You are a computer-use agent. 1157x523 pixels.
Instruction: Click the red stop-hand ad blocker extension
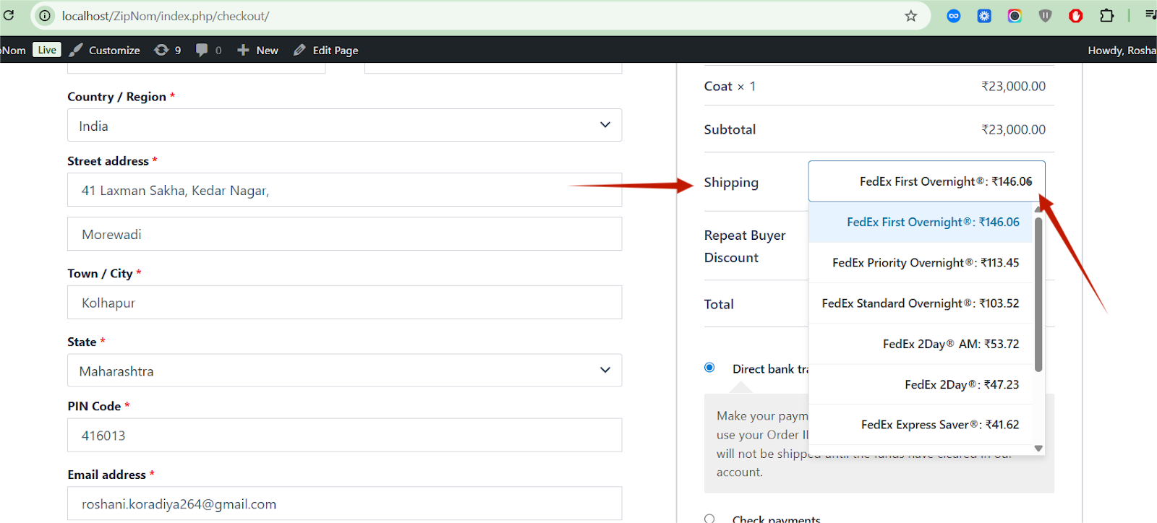[1075, 16]
